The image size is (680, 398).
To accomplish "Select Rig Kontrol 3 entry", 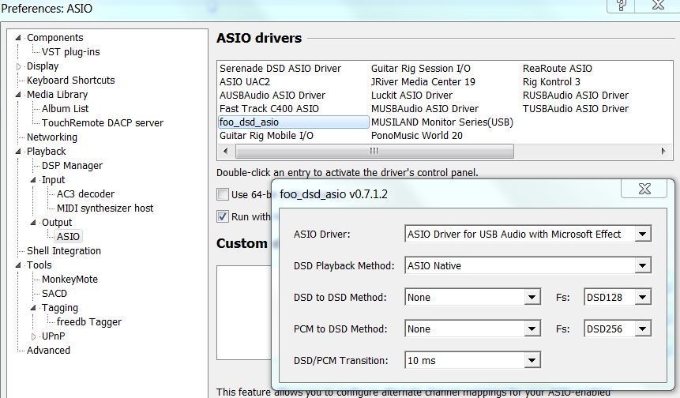I will coord(551,82).
